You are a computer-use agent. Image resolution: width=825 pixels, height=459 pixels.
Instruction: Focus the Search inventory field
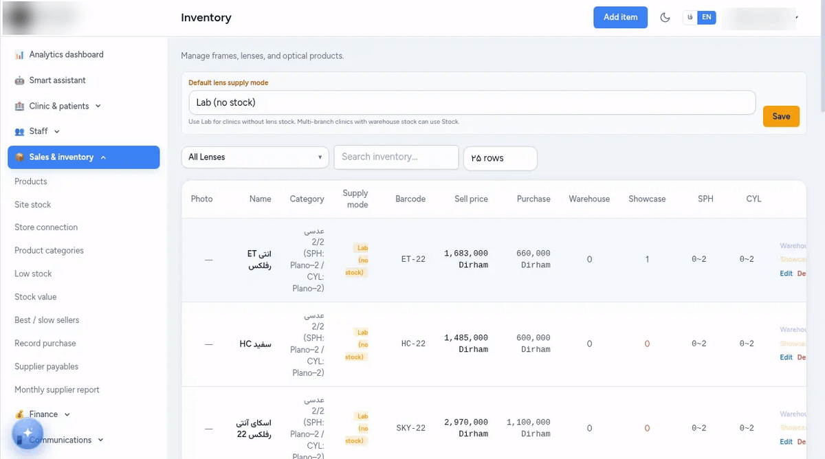click(x=396, y=157)
